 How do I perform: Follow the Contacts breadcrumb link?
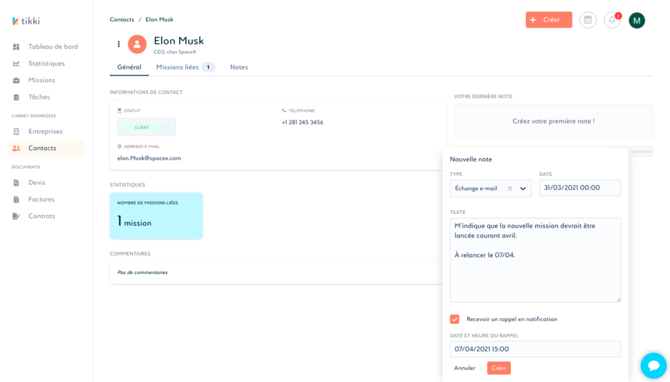point(122,20)
